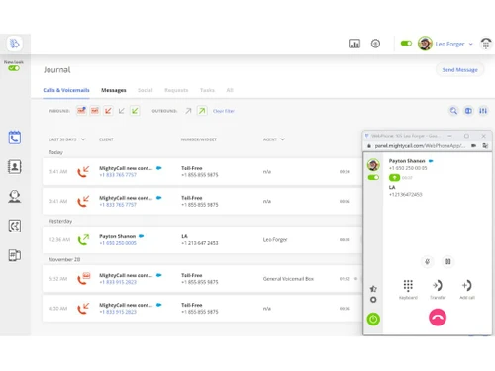Image resolution: width=495 pixels, height=371 pixels.
Task: Click +1 833 765 7757 in the first 3:41 AM row
Action: click(x=118, y=175)
